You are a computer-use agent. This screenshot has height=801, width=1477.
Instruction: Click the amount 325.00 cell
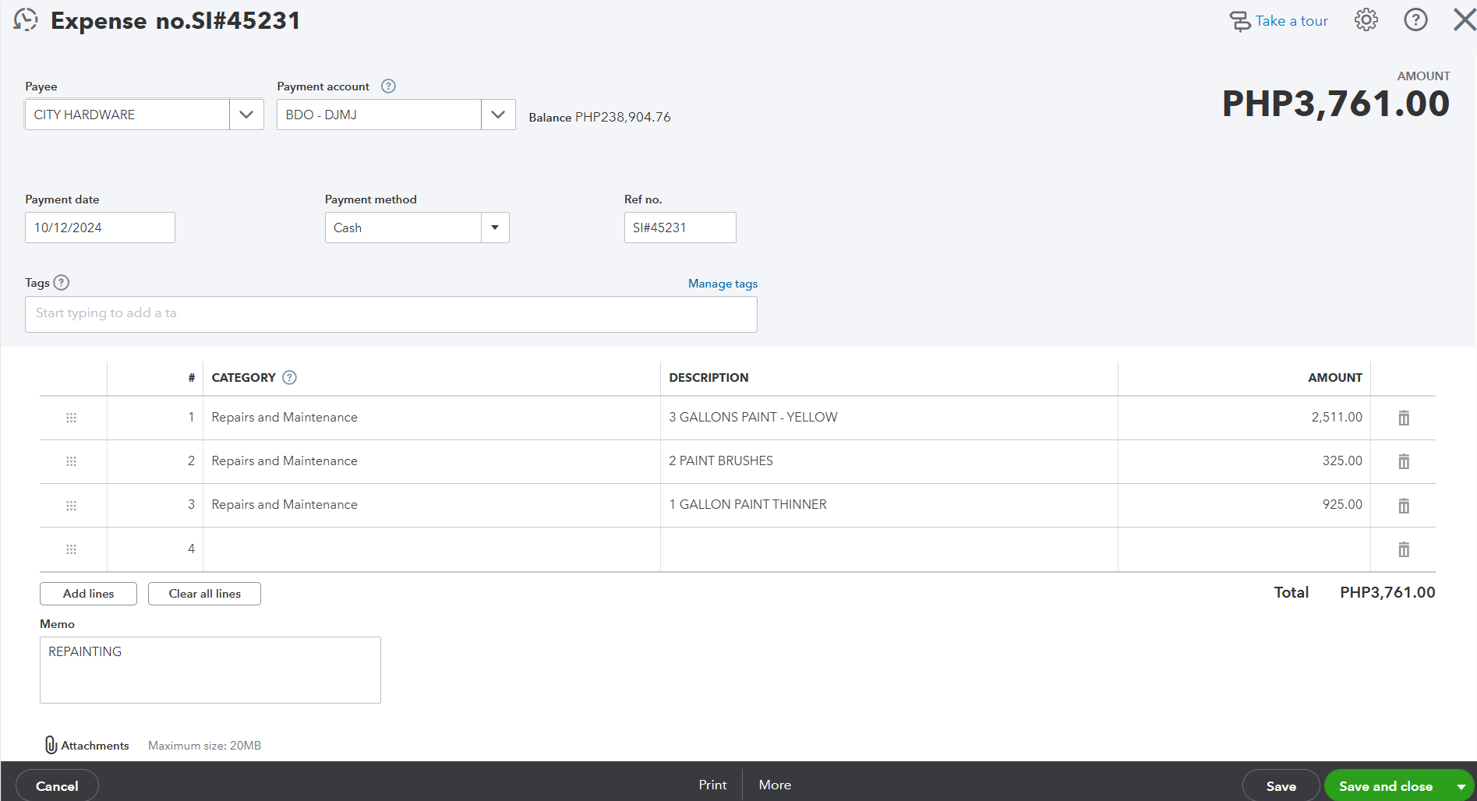1244,461
